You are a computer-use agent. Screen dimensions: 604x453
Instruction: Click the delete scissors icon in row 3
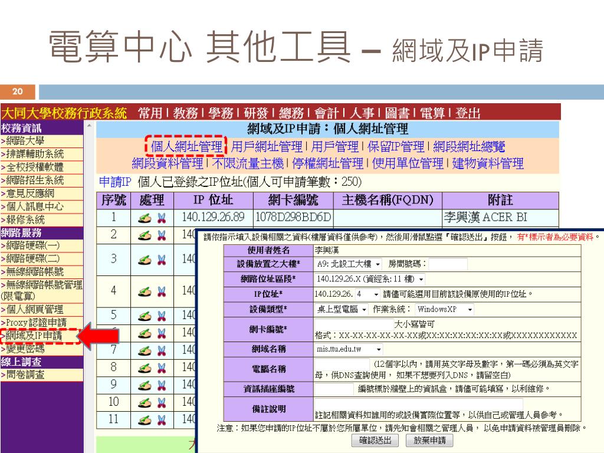coord(162,260)
